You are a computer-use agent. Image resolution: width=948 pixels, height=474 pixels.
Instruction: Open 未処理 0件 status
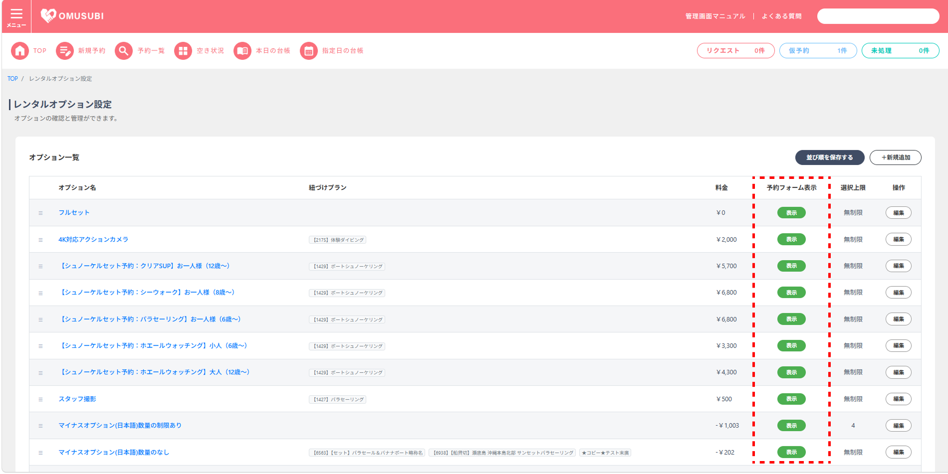pos(900,51)
